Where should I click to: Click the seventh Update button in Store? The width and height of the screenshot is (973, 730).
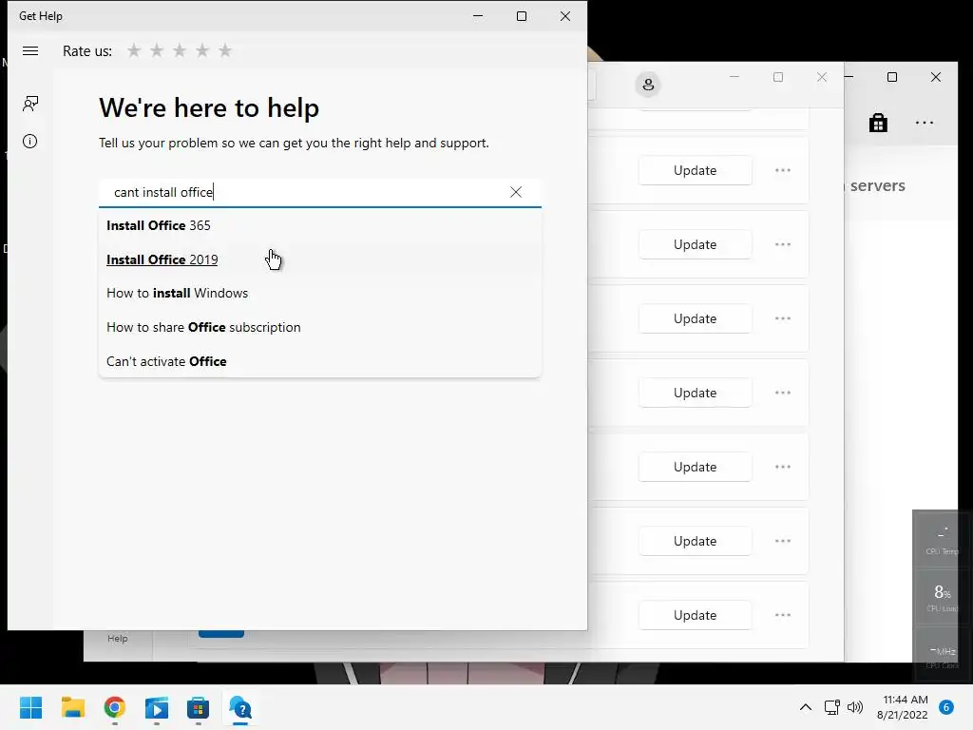pos(695,615)
